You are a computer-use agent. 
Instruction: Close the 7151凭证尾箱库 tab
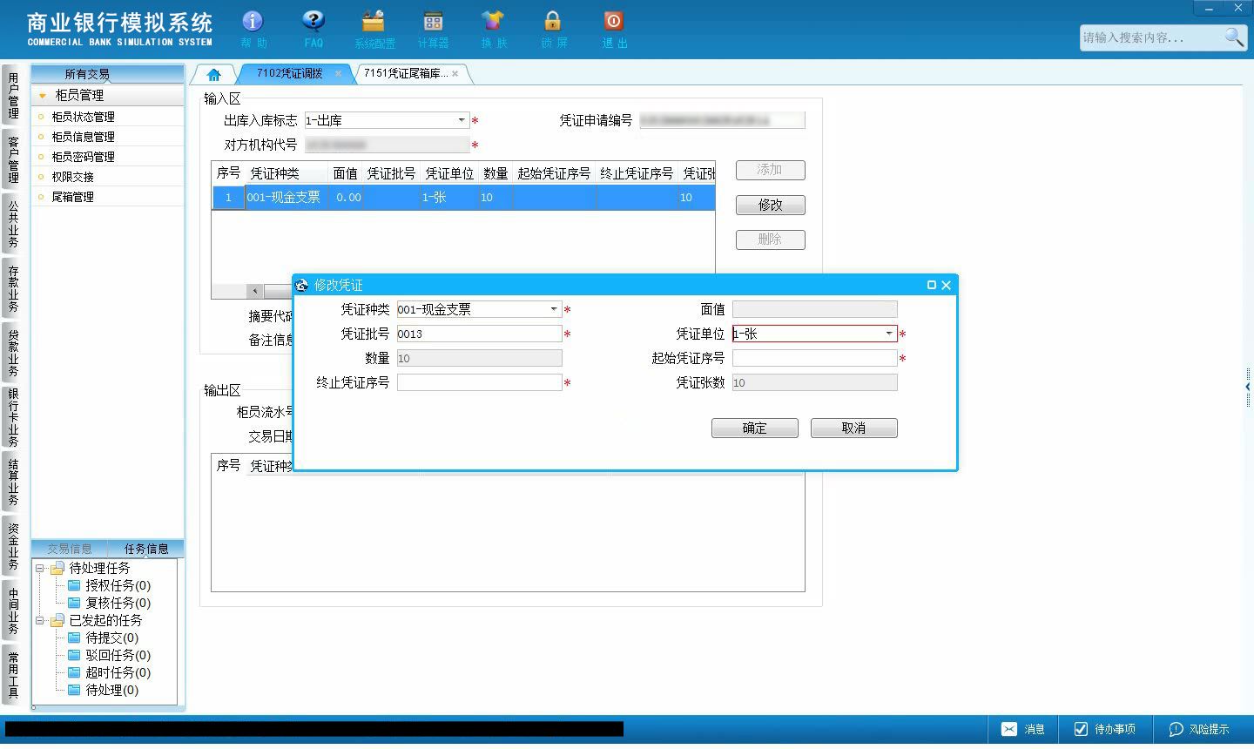point(455,74)
